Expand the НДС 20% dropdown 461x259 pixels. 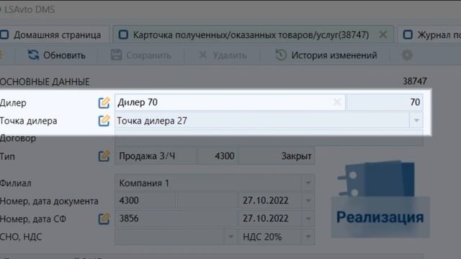308,237
